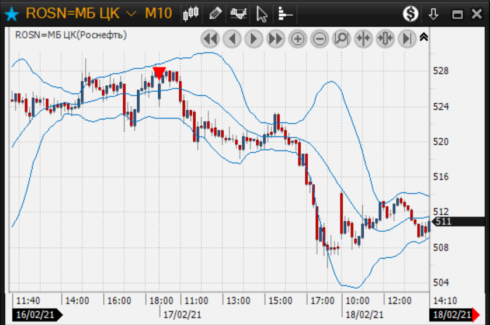490x325 pixels.
Task: Click the magnifier zoom-area button
Action: [x=341, y=39]
